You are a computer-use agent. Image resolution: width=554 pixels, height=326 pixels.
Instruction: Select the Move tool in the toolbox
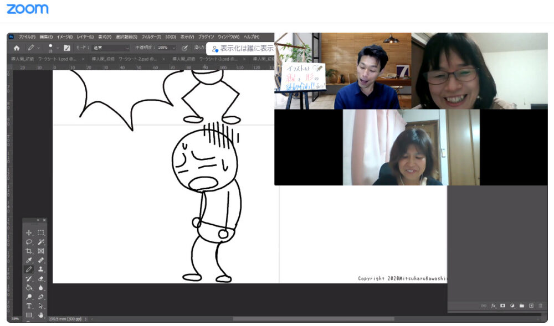[x=29, y=233]
